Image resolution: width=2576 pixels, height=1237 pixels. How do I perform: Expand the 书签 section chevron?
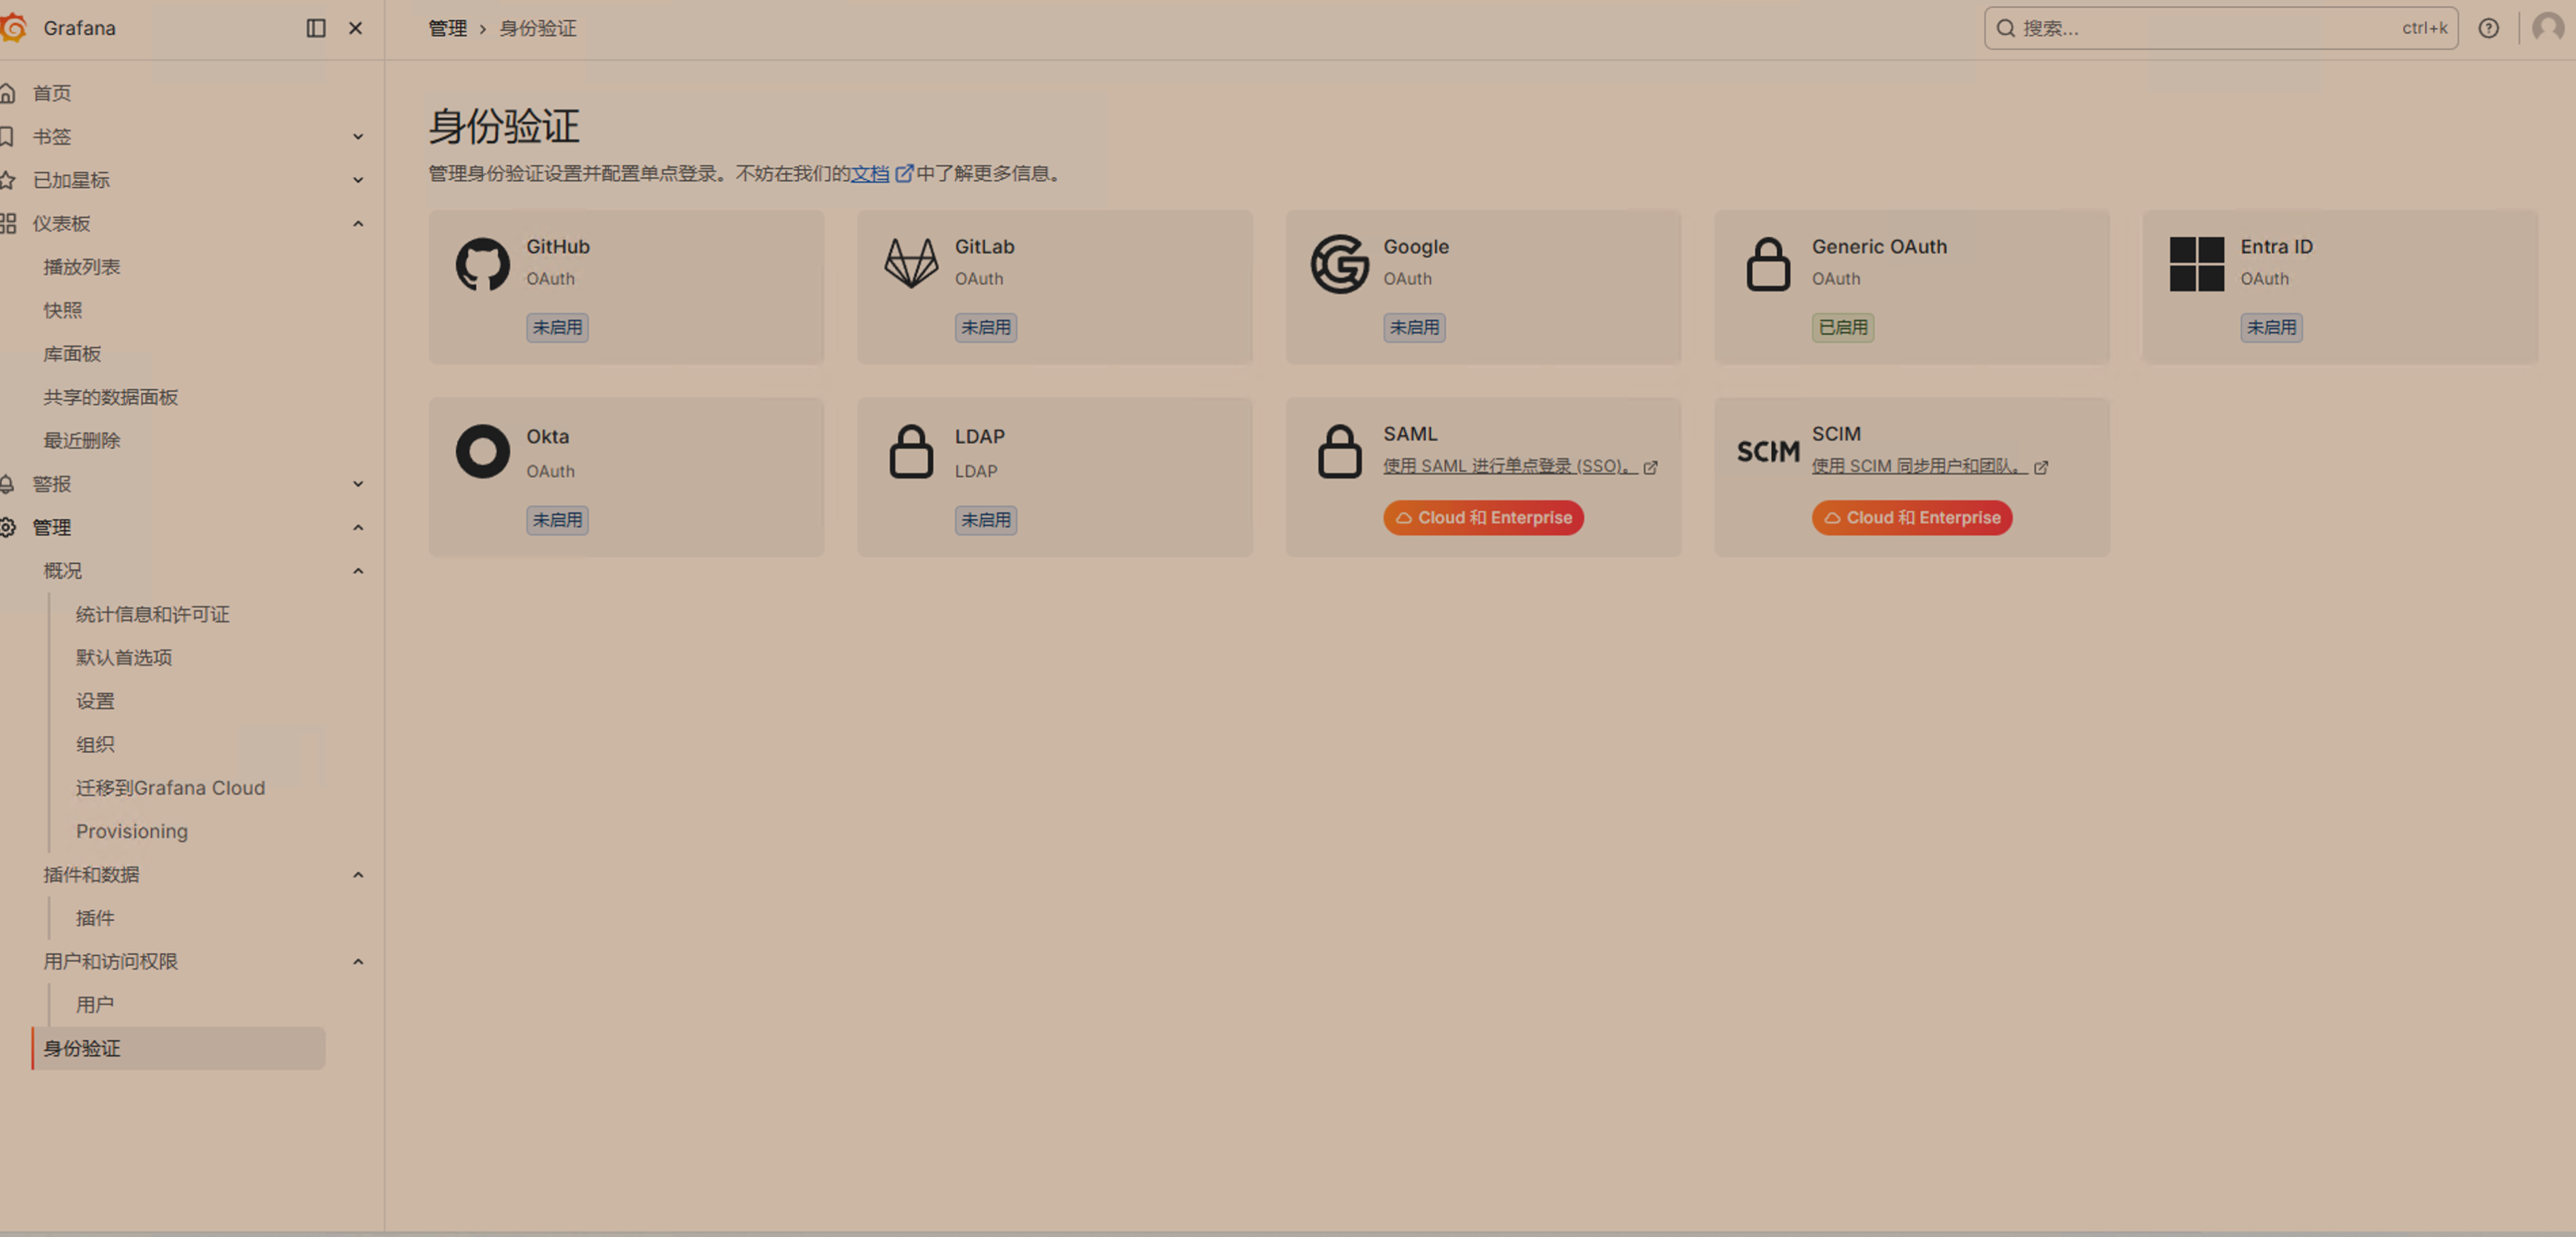point(358,136)
